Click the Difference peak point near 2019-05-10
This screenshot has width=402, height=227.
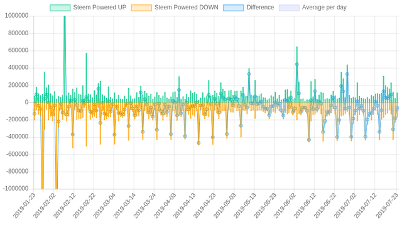[249, 74]
